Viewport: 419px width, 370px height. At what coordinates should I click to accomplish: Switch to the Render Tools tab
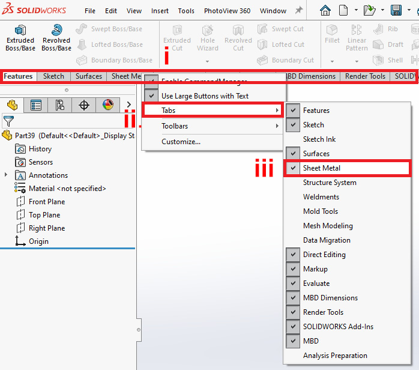[365, 76]
